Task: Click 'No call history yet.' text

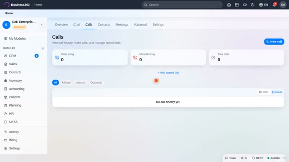Action: click(168, 102)
